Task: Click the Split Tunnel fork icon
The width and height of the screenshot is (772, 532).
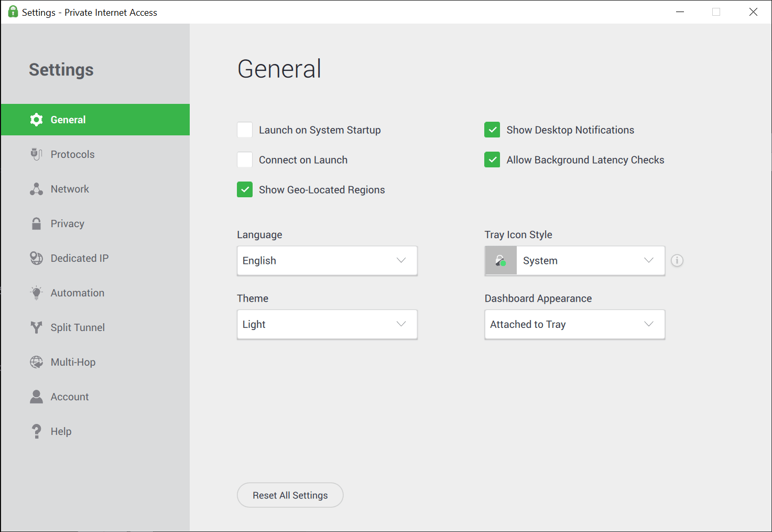Action: pos(36,327)
